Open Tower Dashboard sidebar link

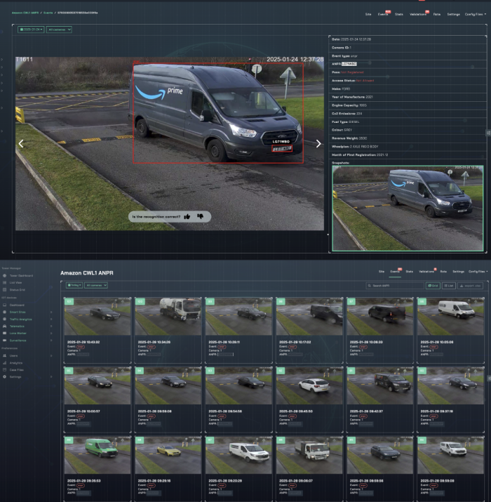coord(21,276)
